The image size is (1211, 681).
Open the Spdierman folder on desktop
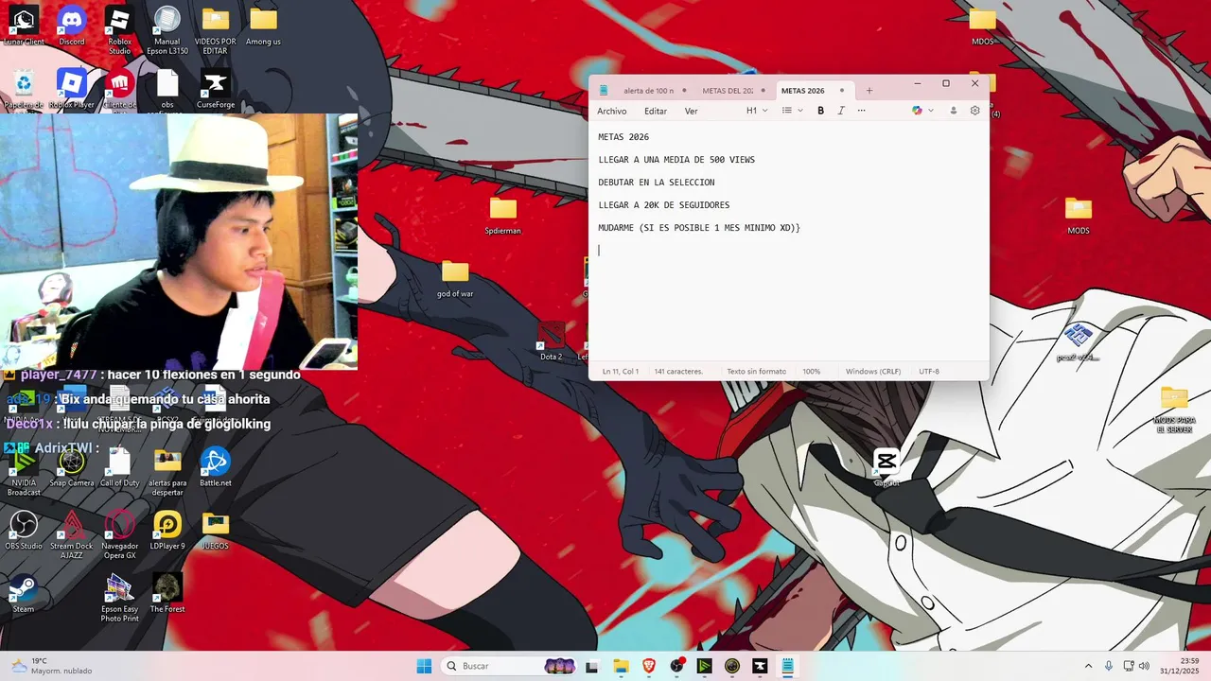point(503,215)
